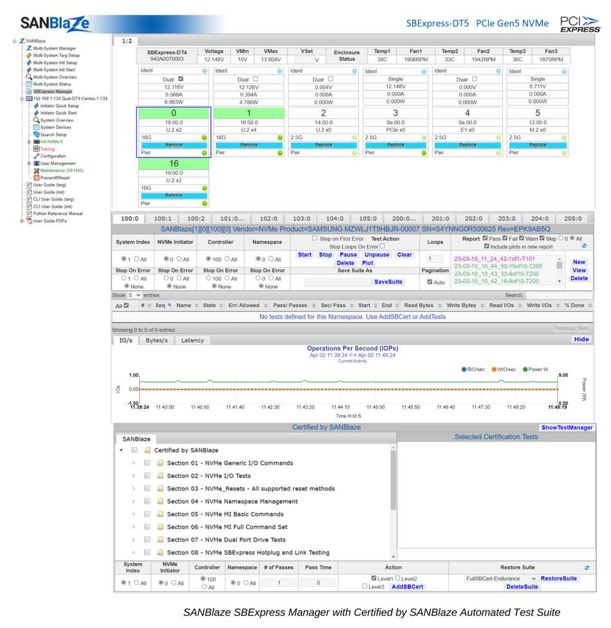
Task: Click the Unpause test action link
Action: pos(377,255)
